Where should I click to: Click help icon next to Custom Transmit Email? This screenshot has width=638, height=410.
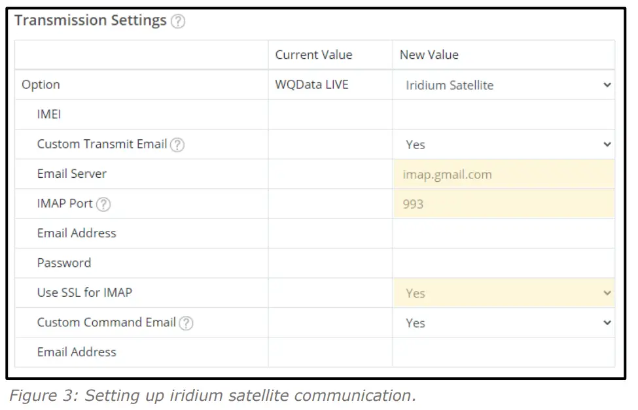point(177,145)
